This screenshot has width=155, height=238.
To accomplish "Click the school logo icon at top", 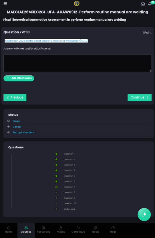I will [76, 3].
